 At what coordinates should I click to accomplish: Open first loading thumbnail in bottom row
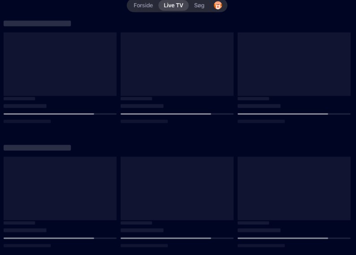pos(60,188)
